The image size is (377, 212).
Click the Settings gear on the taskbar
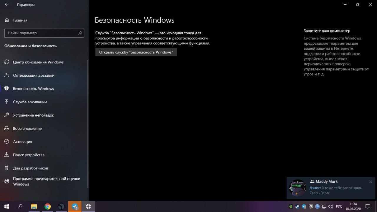(88, 206)
